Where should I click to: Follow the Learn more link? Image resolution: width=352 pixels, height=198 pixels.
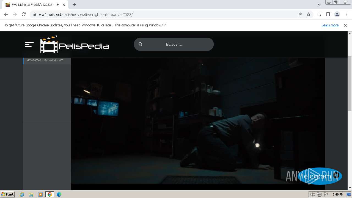[x=330, y=25]
